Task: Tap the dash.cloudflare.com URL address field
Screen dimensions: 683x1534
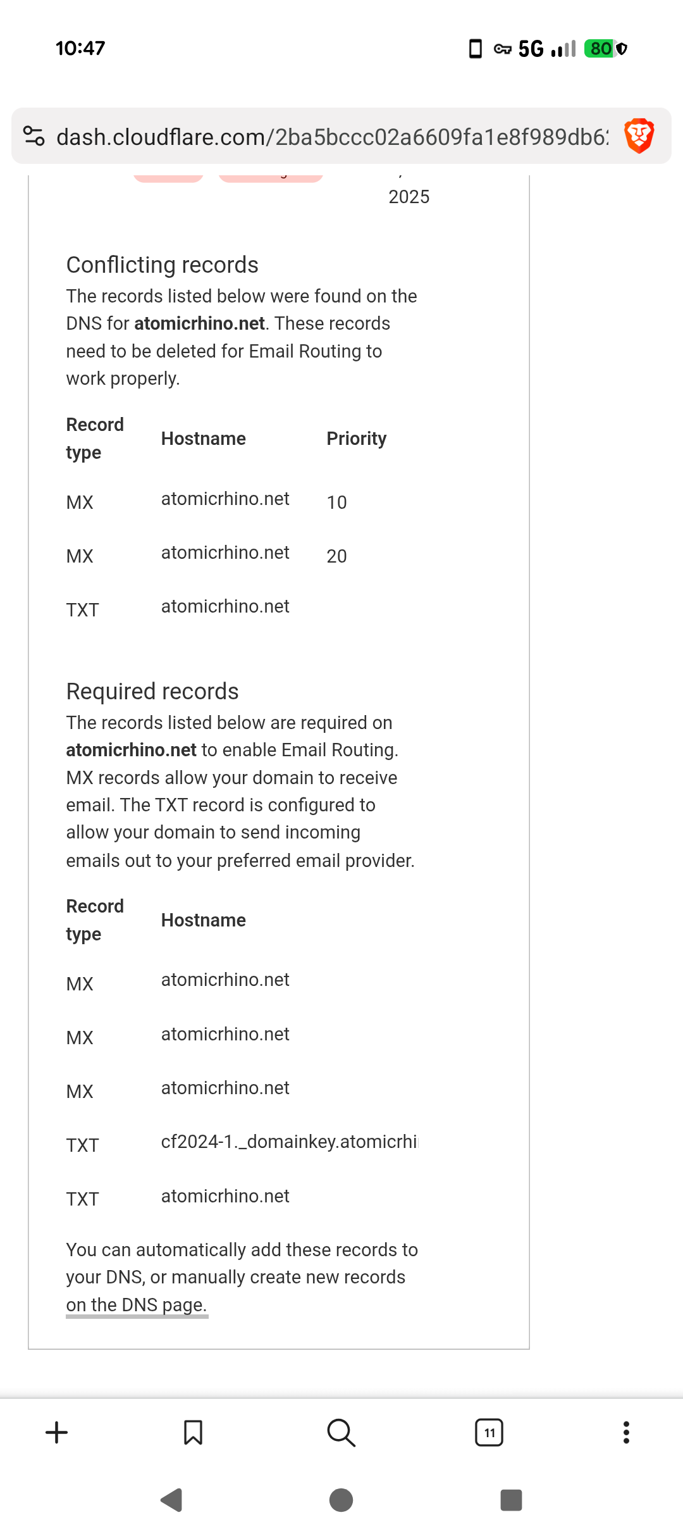Action: (x=332, y=137)
